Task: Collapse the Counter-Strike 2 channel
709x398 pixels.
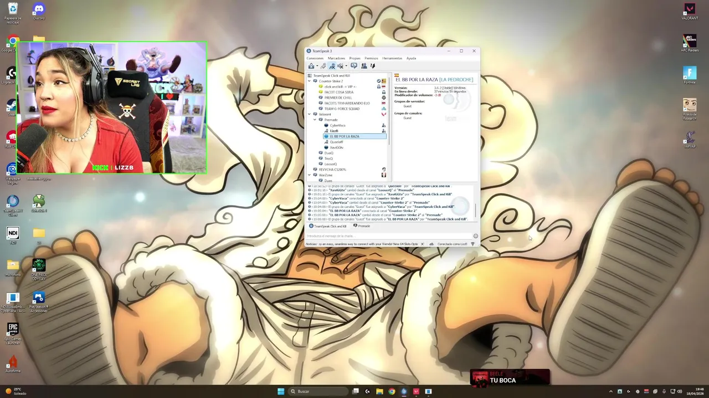Action: pos(309,81)
